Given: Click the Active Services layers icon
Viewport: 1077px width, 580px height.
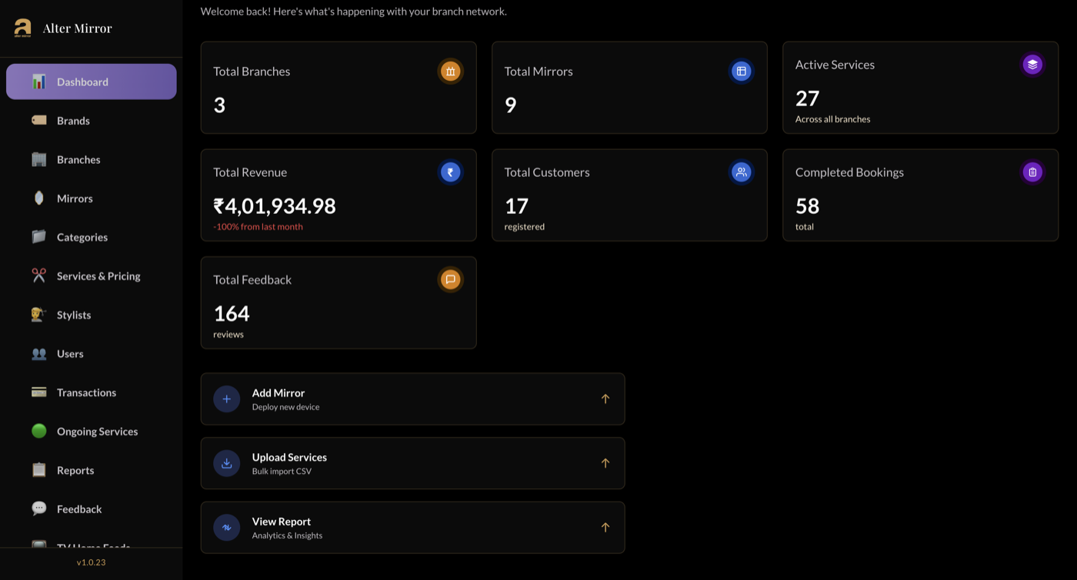Looking at the screenshot, I should 1032,65.
